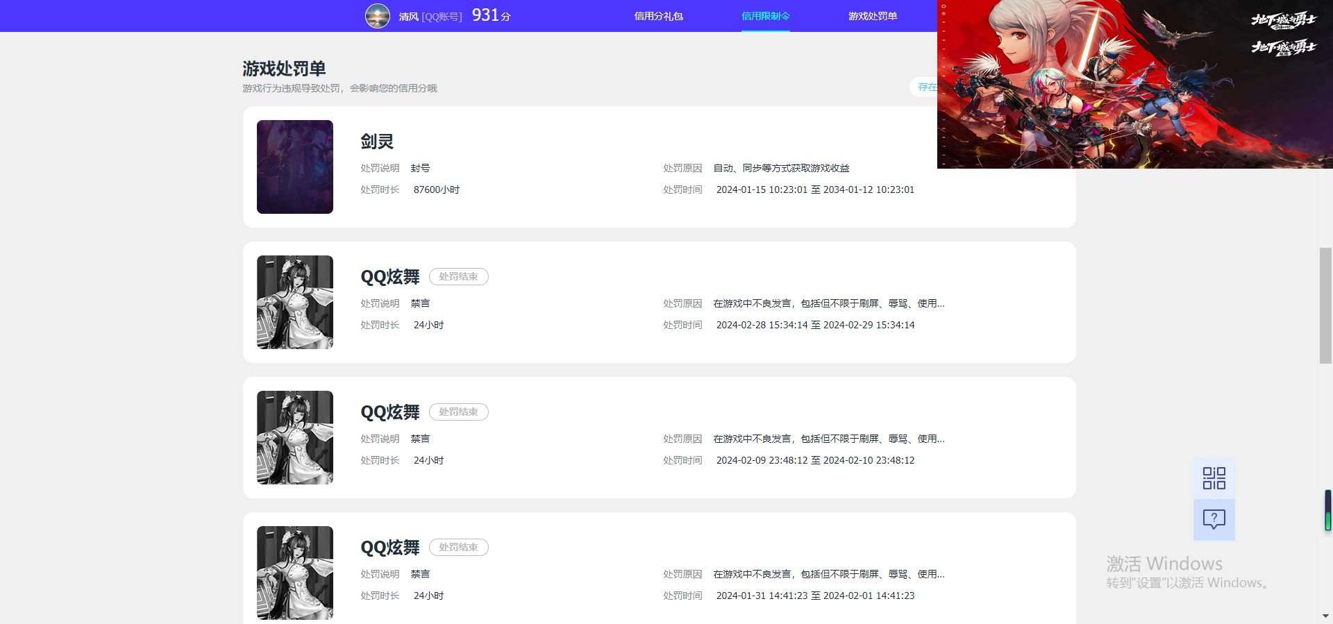Click 禁言 in the 2024-02-09 QQ炫舞 card

point(420,439)
